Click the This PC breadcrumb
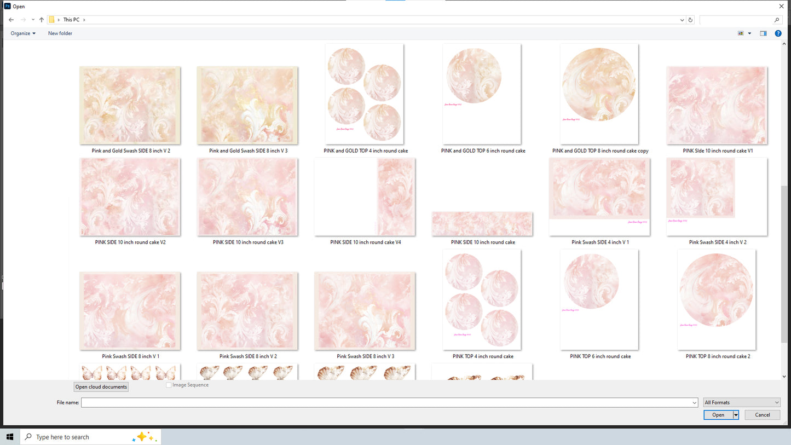Screen dimensions: 791x445 tap(71, 20)
